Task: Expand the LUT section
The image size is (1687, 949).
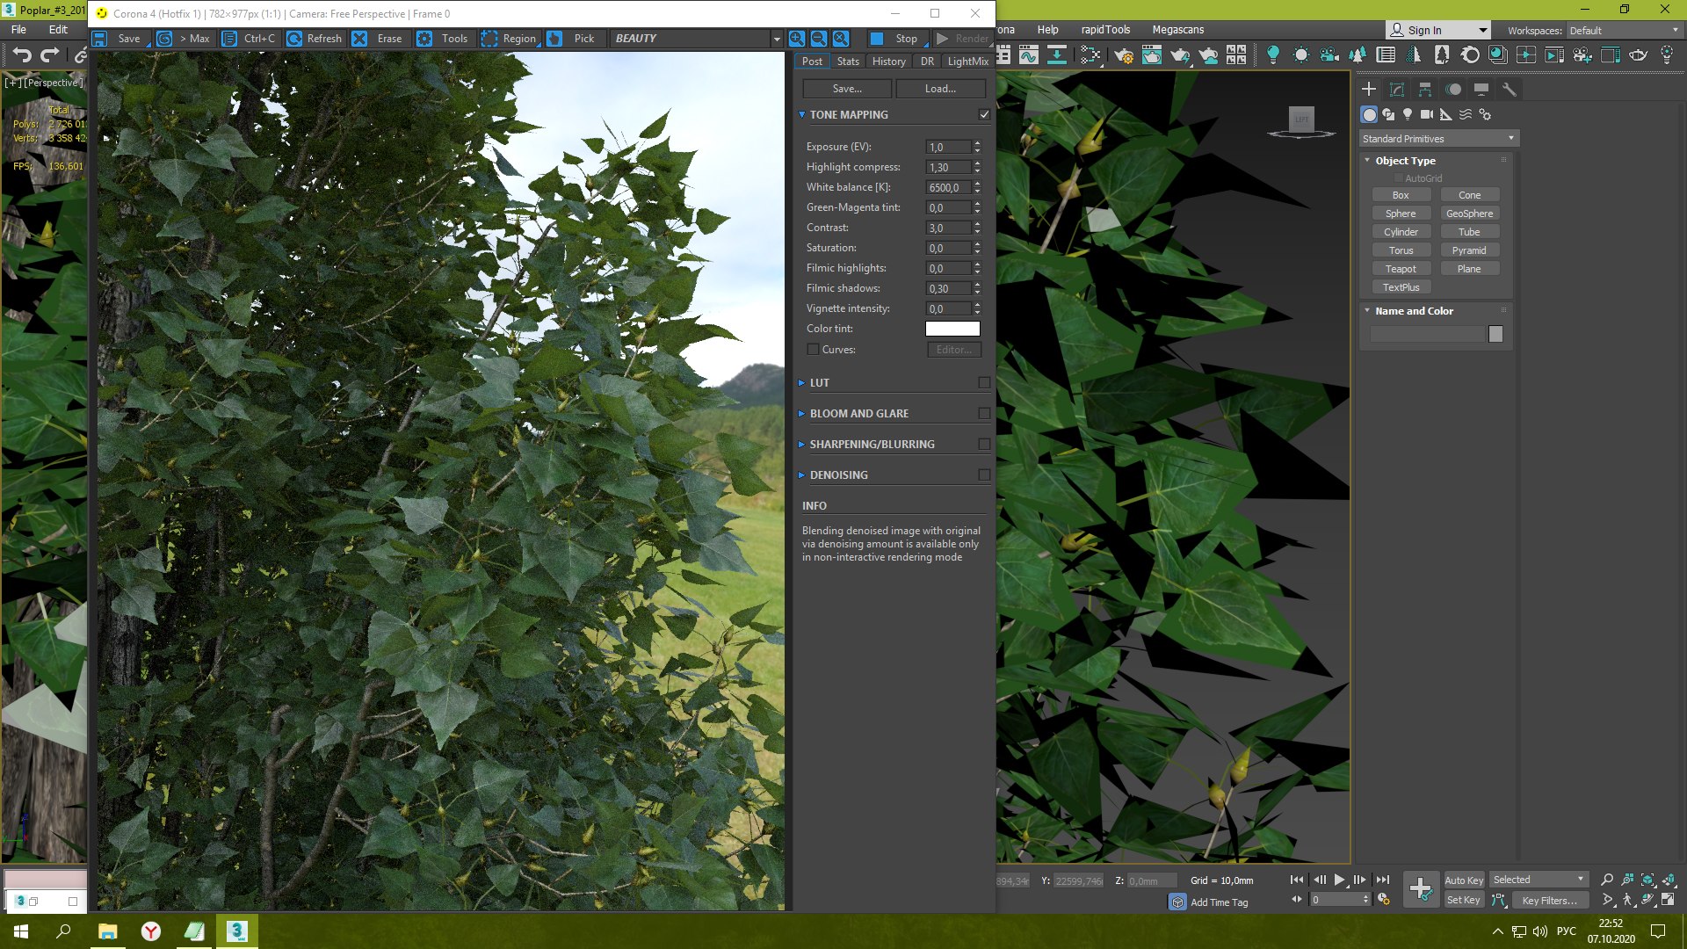Action: 801,382
